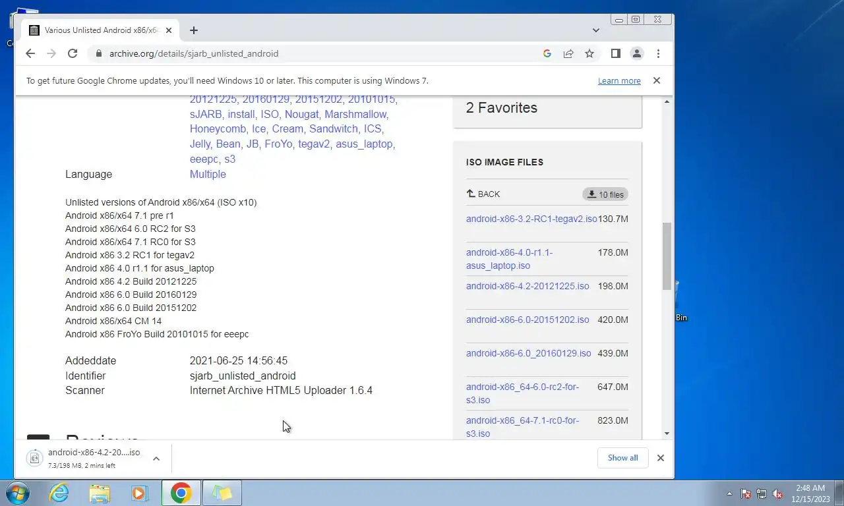Open the Chrome three-dot menu
844x506 pixels.
tap(658, 53)
